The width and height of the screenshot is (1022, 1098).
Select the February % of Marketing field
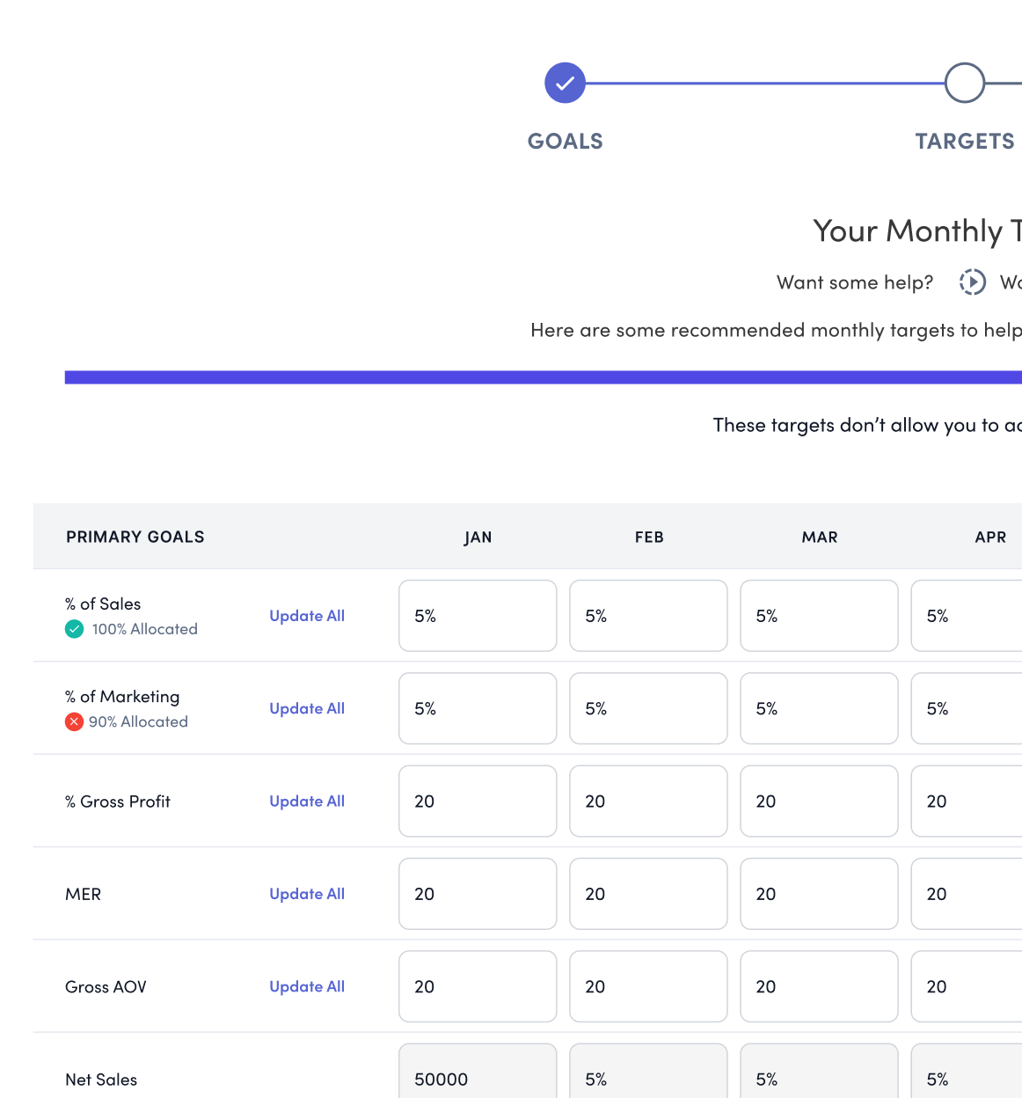[x=648, y=708]
